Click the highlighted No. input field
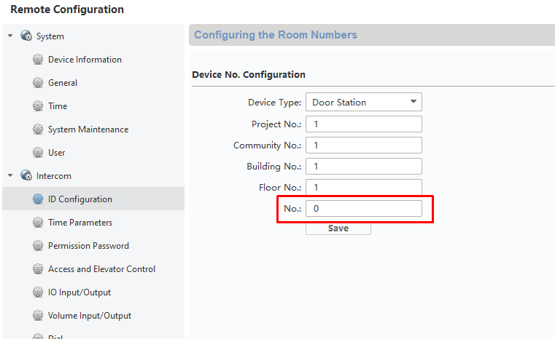The height and width of the screenshot is (339, 555). click(364, 208)
